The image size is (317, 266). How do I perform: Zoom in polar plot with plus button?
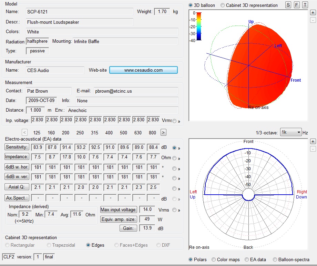point(313,141)
